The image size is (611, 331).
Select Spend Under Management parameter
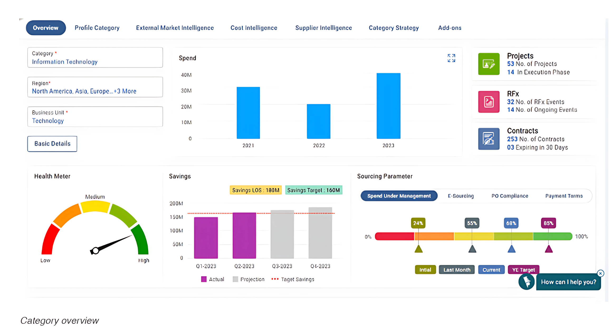tap(399, 196)
